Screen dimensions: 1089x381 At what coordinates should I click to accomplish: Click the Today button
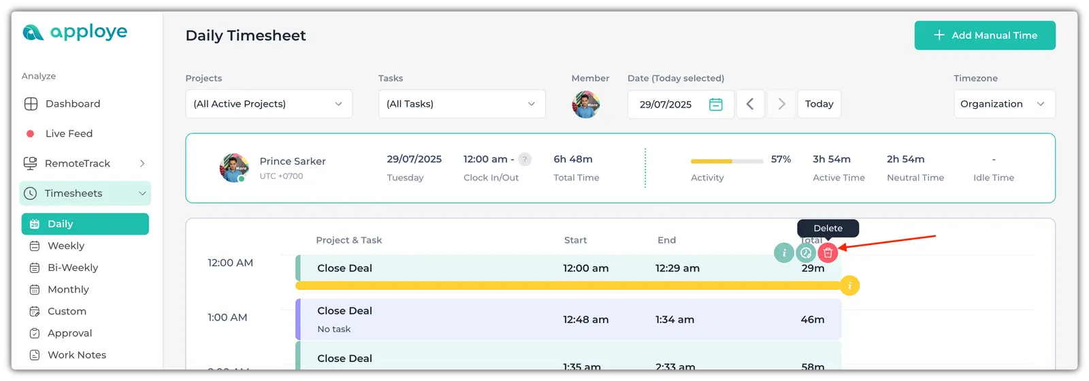pyautogui.click(x=819, y=104)
